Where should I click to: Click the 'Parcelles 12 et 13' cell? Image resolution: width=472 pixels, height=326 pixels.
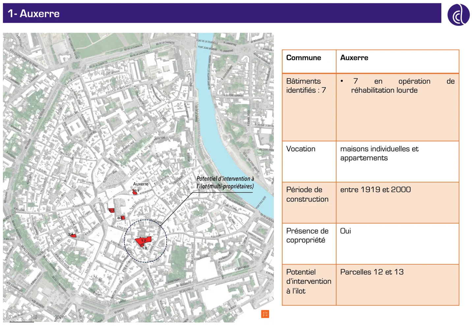click(372, 272)
